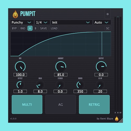
Task: Click the small flame icon by Remi Blaze
Action: 117,119
